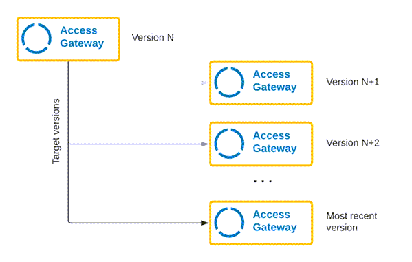Image resolution: width=412 pixels, height=262 pixels.
Task: Click the faint arrowhead pointing to Version N+1 gateway
Action: click(204, 83)
